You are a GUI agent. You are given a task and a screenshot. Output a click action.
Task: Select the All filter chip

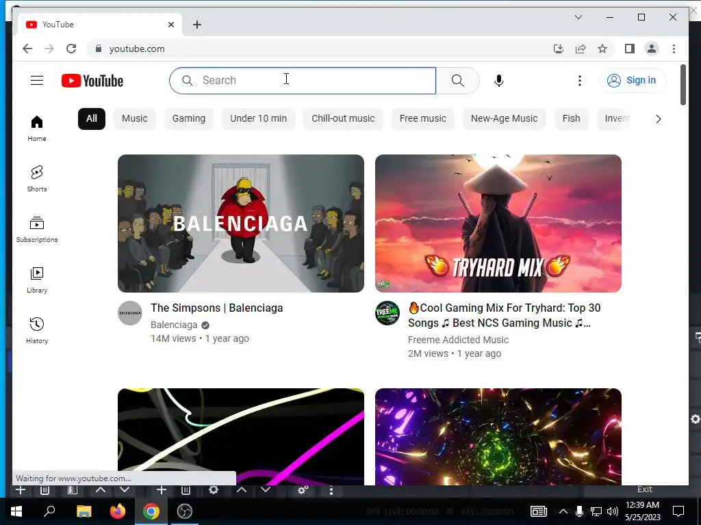point(92,119)
